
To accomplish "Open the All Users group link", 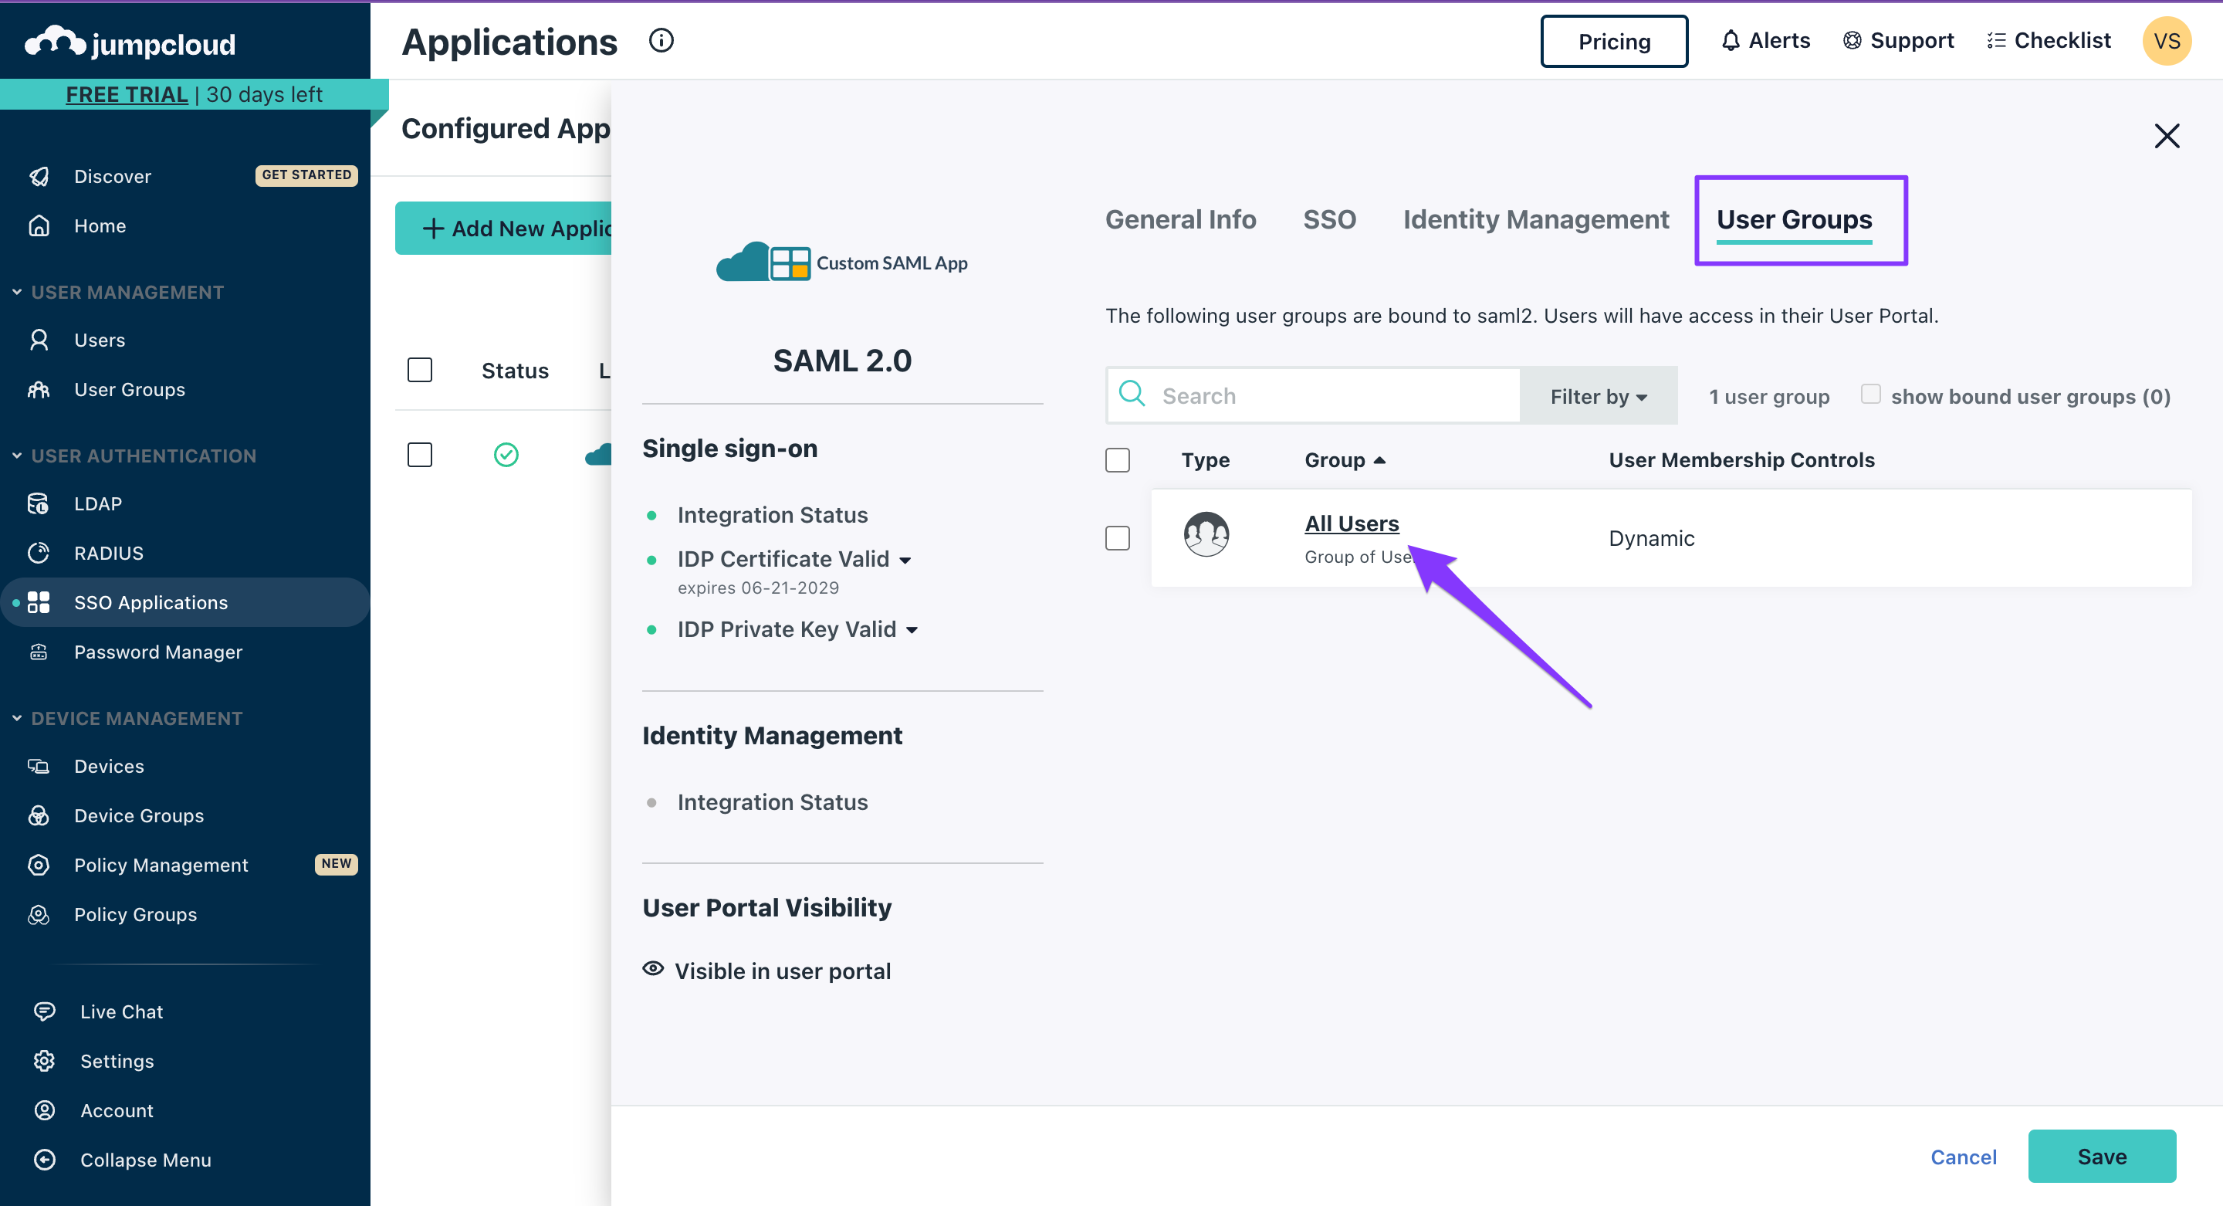I will coord(1352,523).
